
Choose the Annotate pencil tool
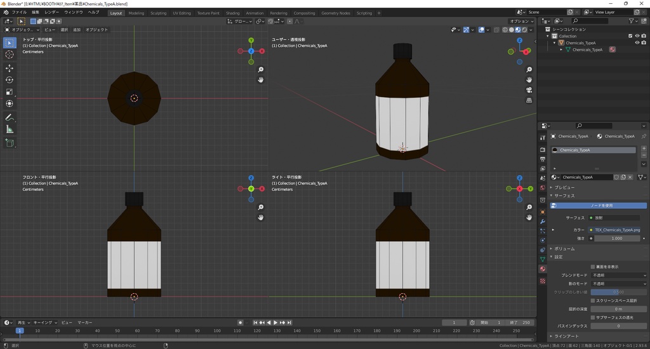[10, 117]
